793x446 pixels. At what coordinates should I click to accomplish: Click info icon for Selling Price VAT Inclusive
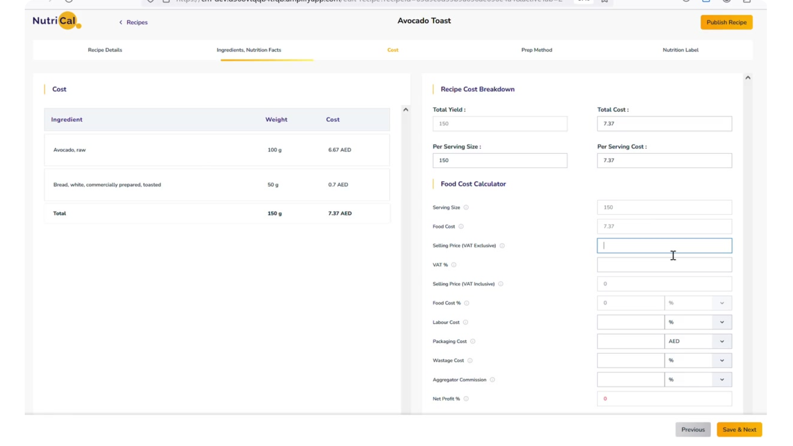coord(501,284)
